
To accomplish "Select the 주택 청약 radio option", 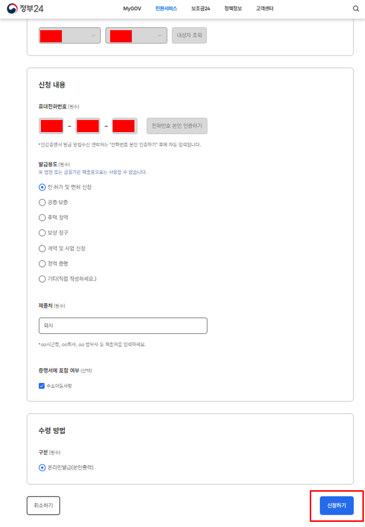I will (x=42, y=217).
